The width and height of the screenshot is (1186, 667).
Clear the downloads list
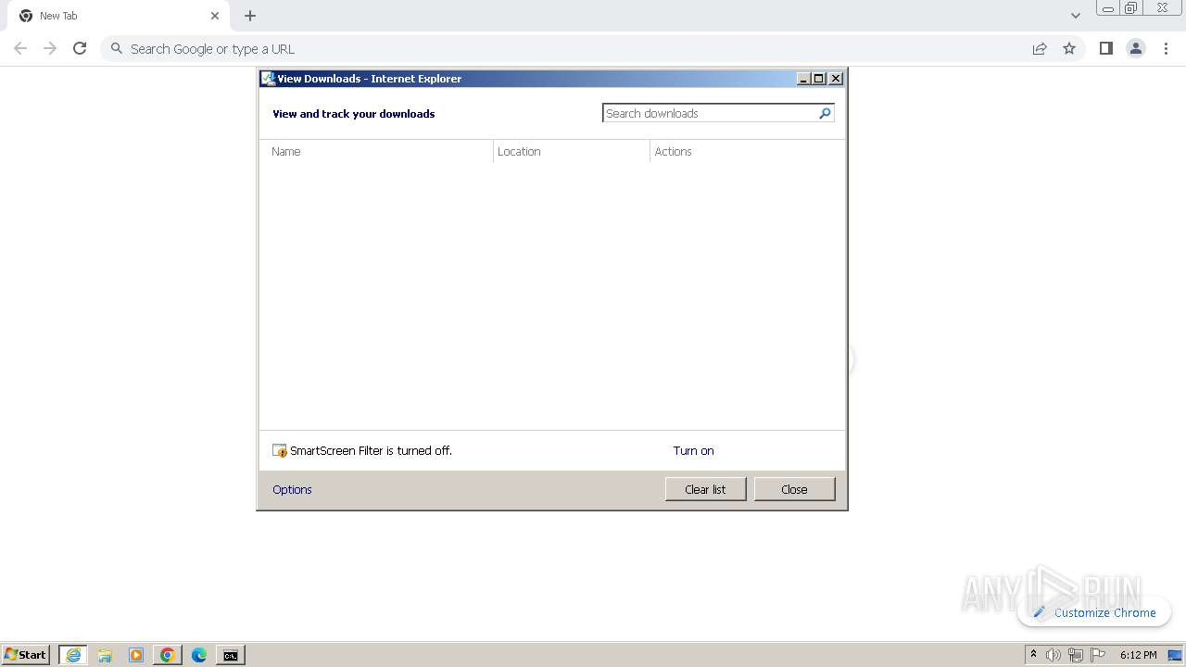click(x=705, y=489)
